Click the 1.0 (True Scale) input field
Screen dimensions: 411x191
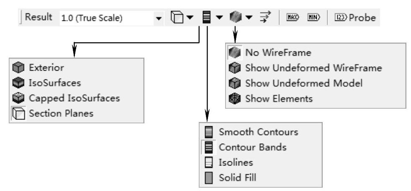tap(105, 18)
